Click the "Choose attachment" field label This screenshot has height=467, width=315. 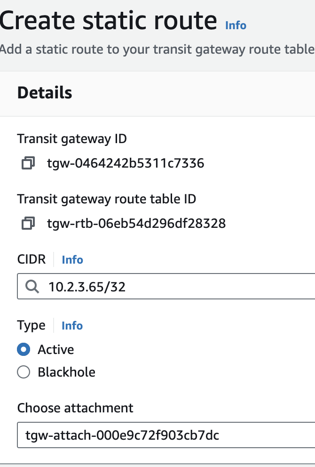pos(75,408)
